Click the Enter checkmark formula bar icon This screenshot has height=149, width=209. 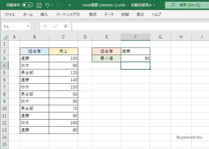tap(55, 26)
